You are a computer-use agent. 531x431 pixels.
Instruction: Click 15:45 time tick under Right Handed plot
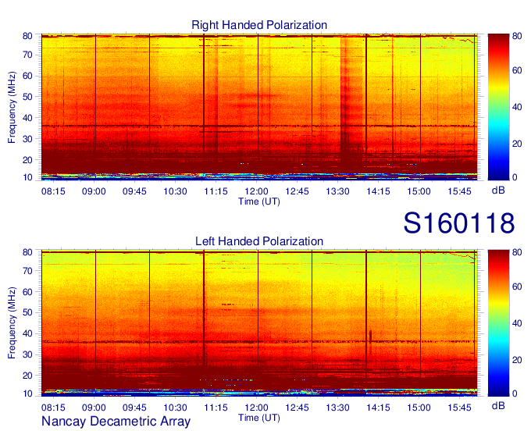point(459,191)
